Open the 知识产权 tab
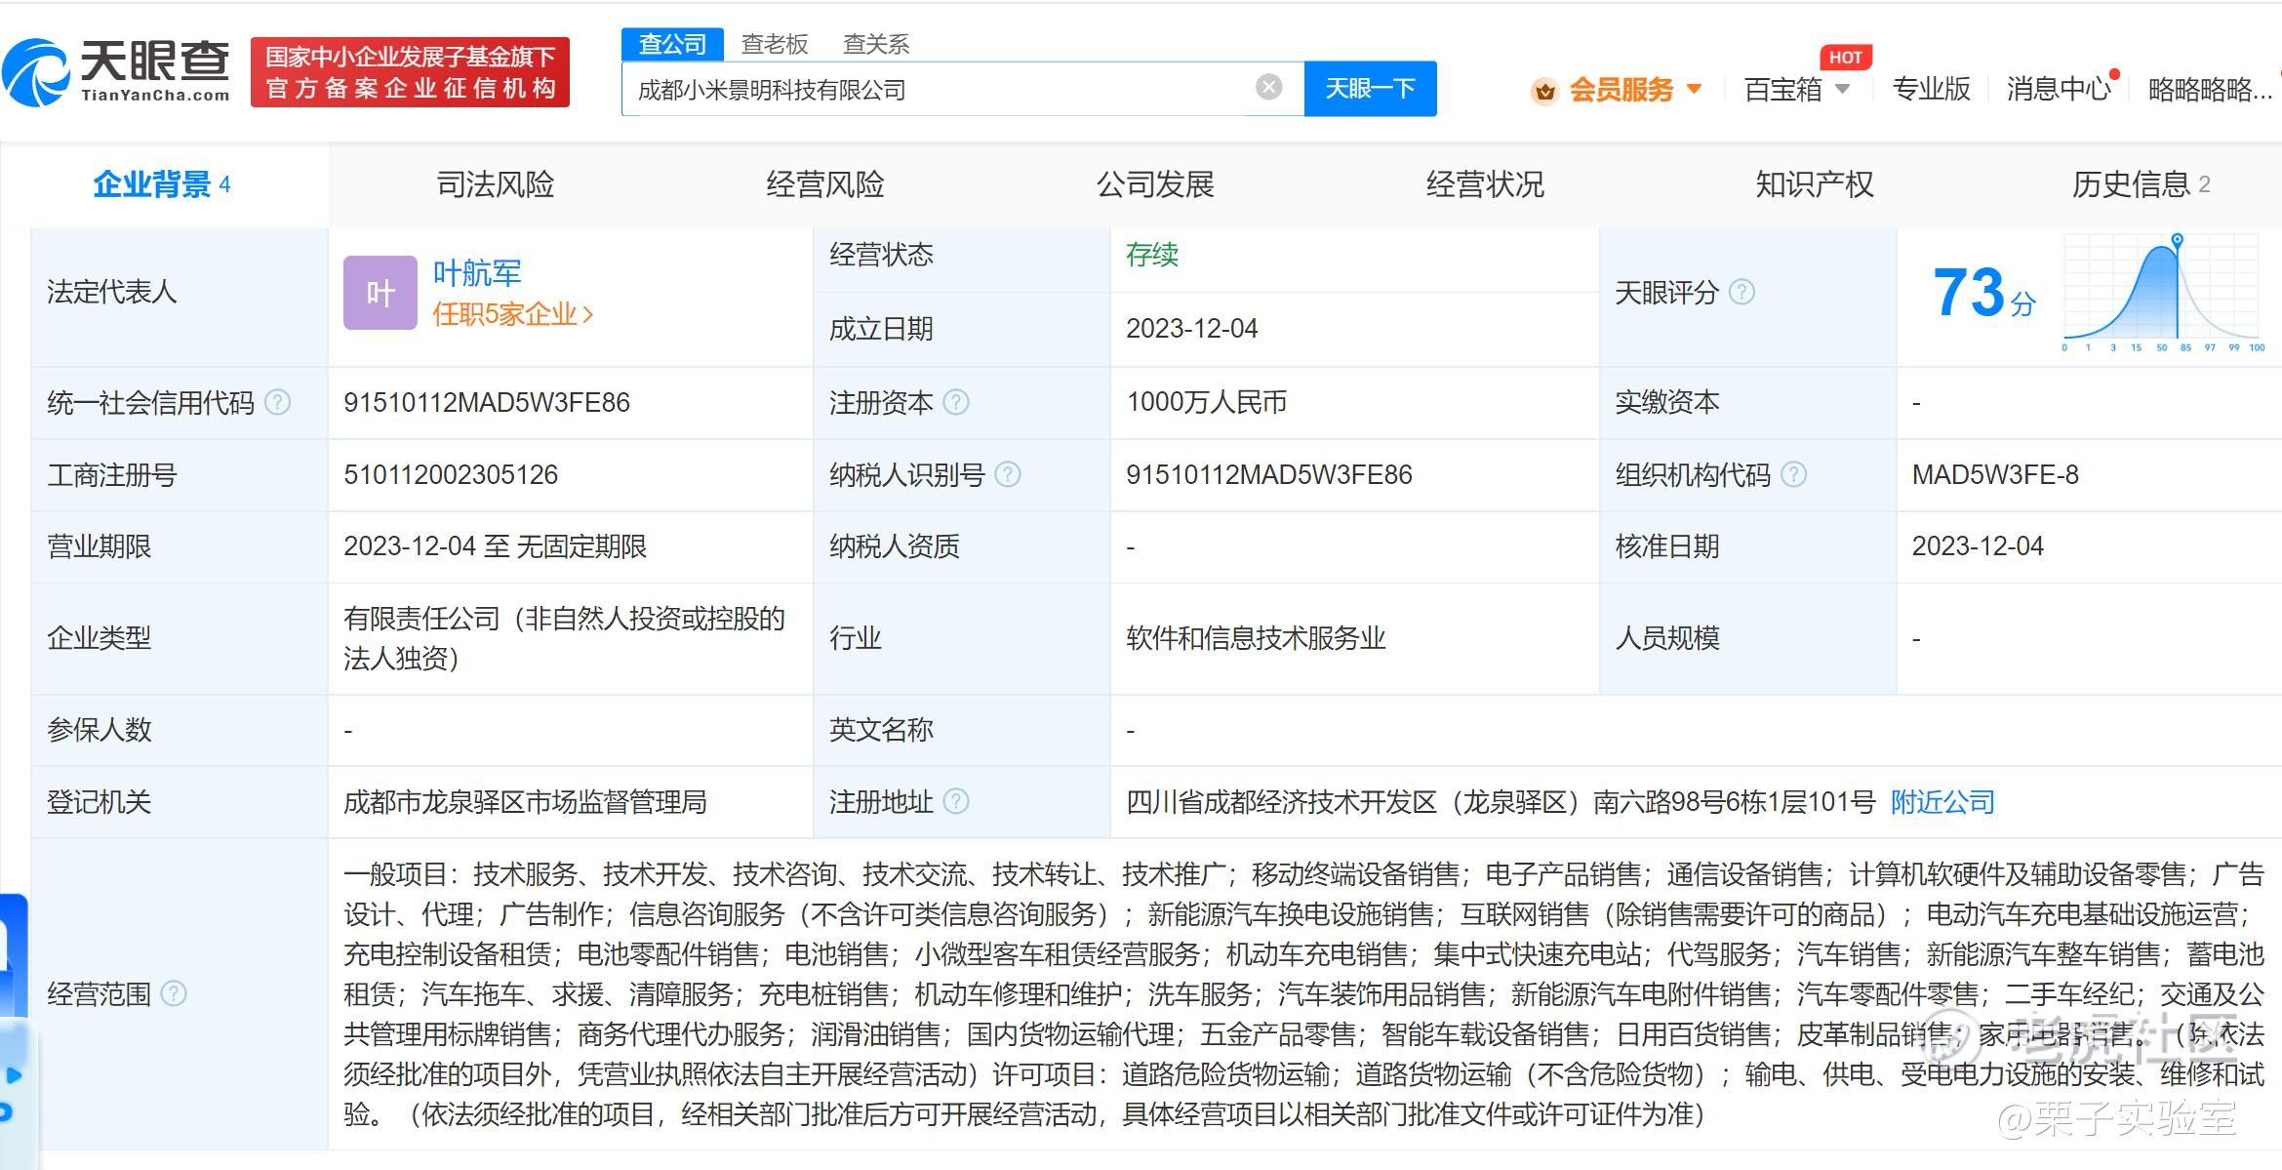The height and width of the screenshot is (1170, 2282). coord(1814,184)
